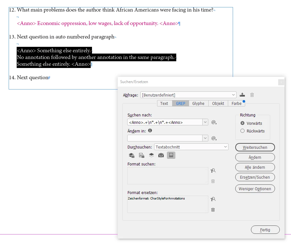Click highlighted '<Anno> Something else entirely.' line

(x=54, y=50)
